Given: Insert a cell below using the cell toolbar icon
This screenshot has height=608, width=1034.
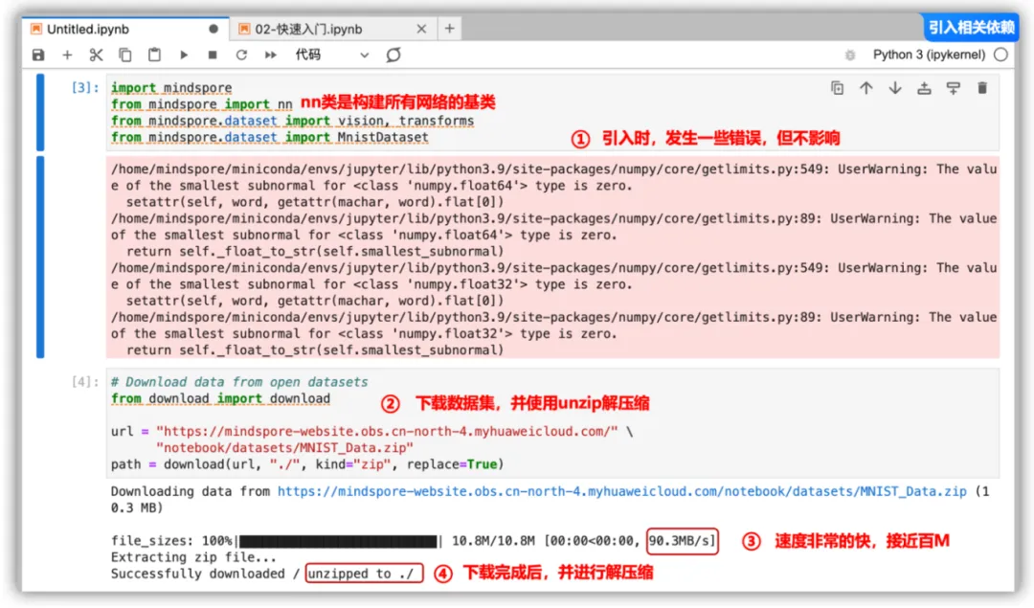Looking at the screenshot, I should pyautogui.click(x=953, y=88).
